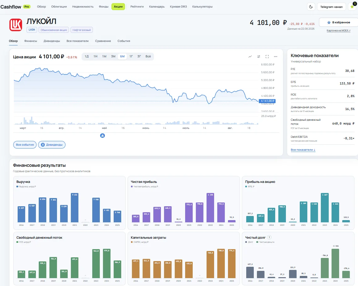Go to Cashflow home logo
Viewport: 358px width, 286px height.
(11, 7)
